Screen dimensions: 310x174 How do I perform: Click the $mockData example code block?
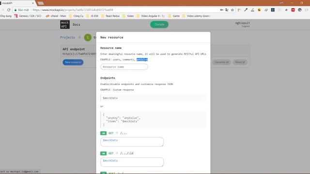(x=153, y=98)
